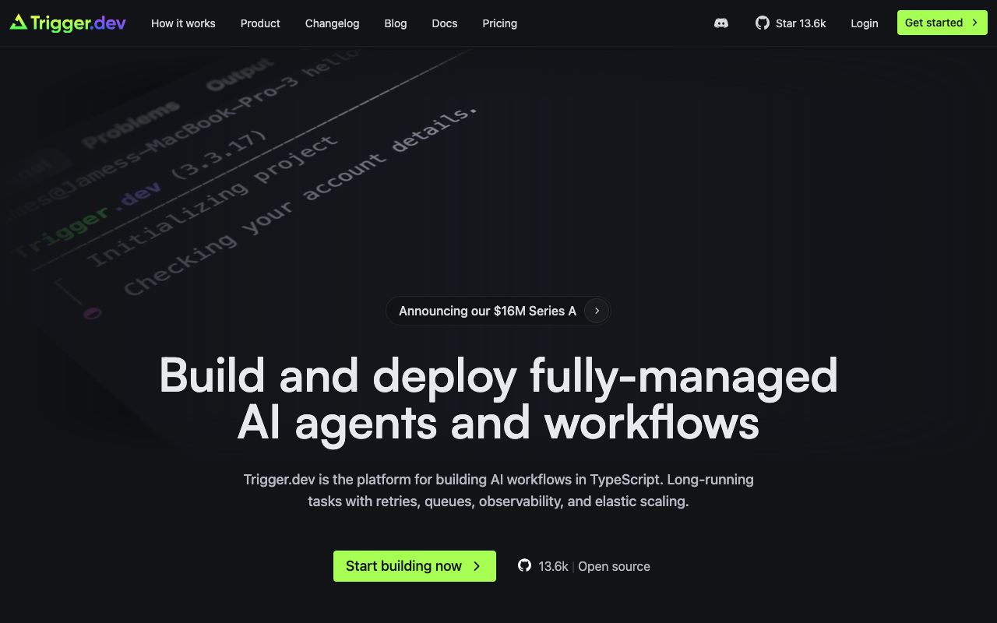Click the Star 13.6k GitHub counter
Viewport: 997px width, 623px height.
[791, 23]
